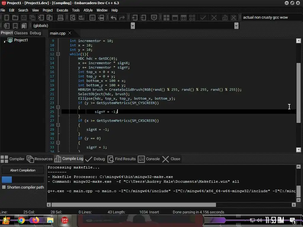Switch to the Compiler bottom tab
The width and height of the screenshot is (303, 227).
coord(12,159)
